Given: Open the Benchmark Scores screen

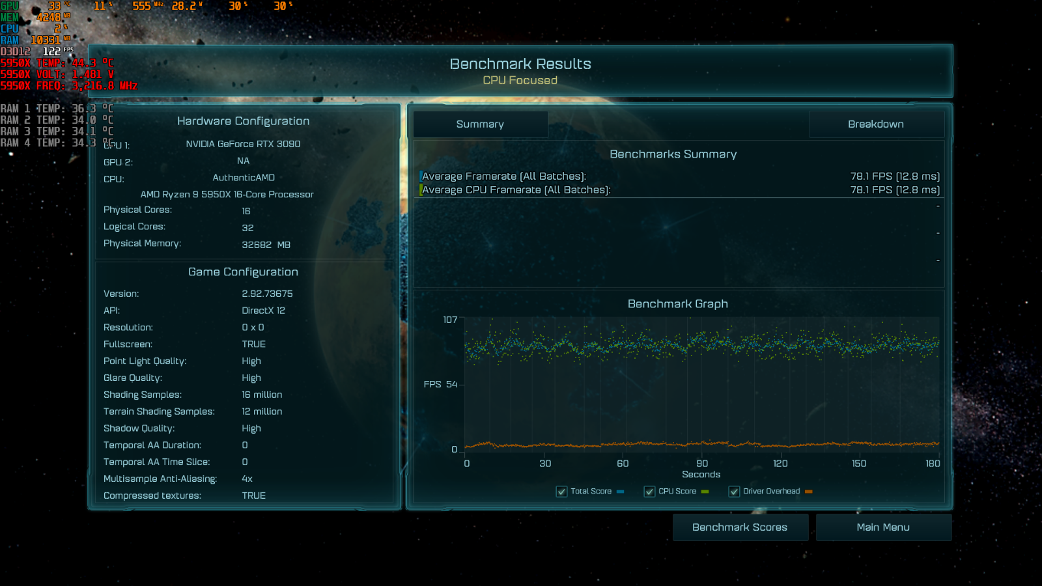Looking at the screenshot, I should [740, 527].
